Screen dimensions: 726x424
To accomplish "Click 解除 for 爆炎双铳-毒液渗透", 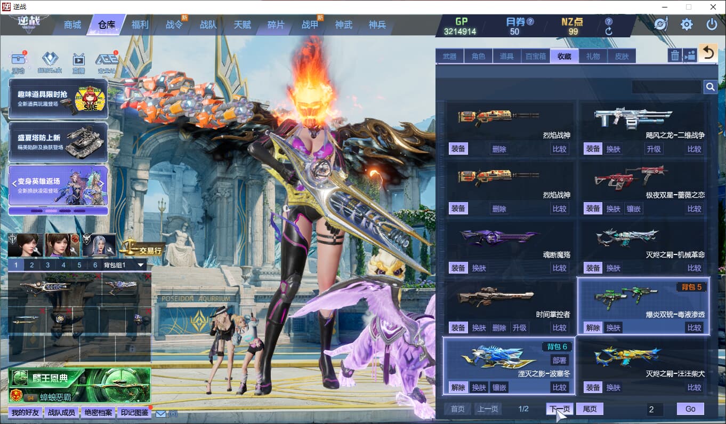I will (593, 328).
